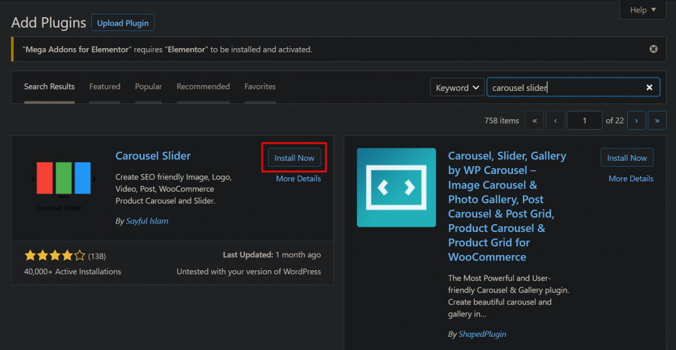Click the Carousel Slider description text
Viewport: 676px width, 350px height.
[174, 189]
